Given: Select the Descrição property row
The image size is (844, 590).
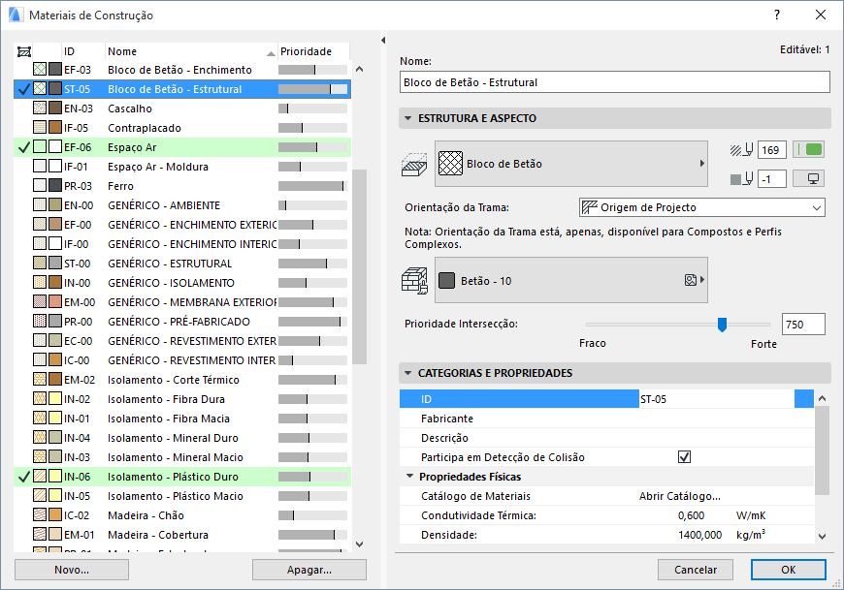Looking at the screenshot, I should point(606,437).
